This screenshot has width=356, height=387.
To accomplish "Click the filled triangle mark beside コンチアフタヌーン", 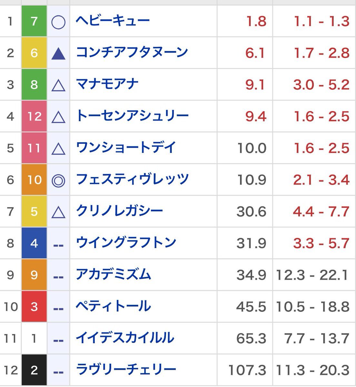I will 58,54.
